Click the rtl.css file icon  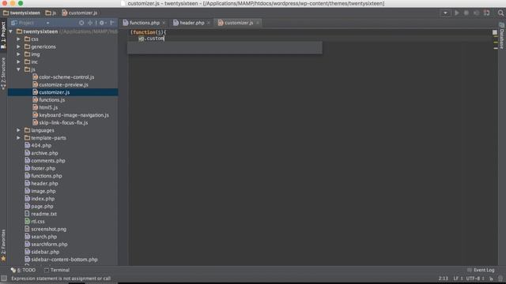coord(28,221)
